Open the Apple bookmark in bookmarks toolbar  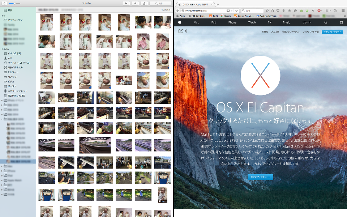(x=181, y=16)
